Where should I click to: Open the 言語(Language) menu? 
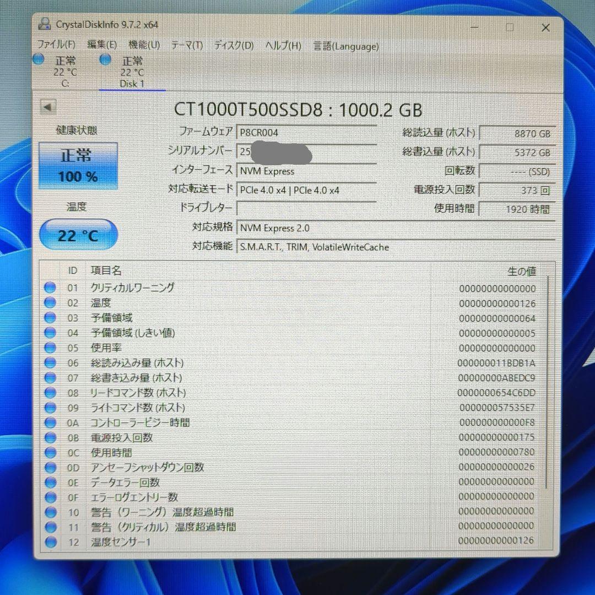[x=345, y=46]
